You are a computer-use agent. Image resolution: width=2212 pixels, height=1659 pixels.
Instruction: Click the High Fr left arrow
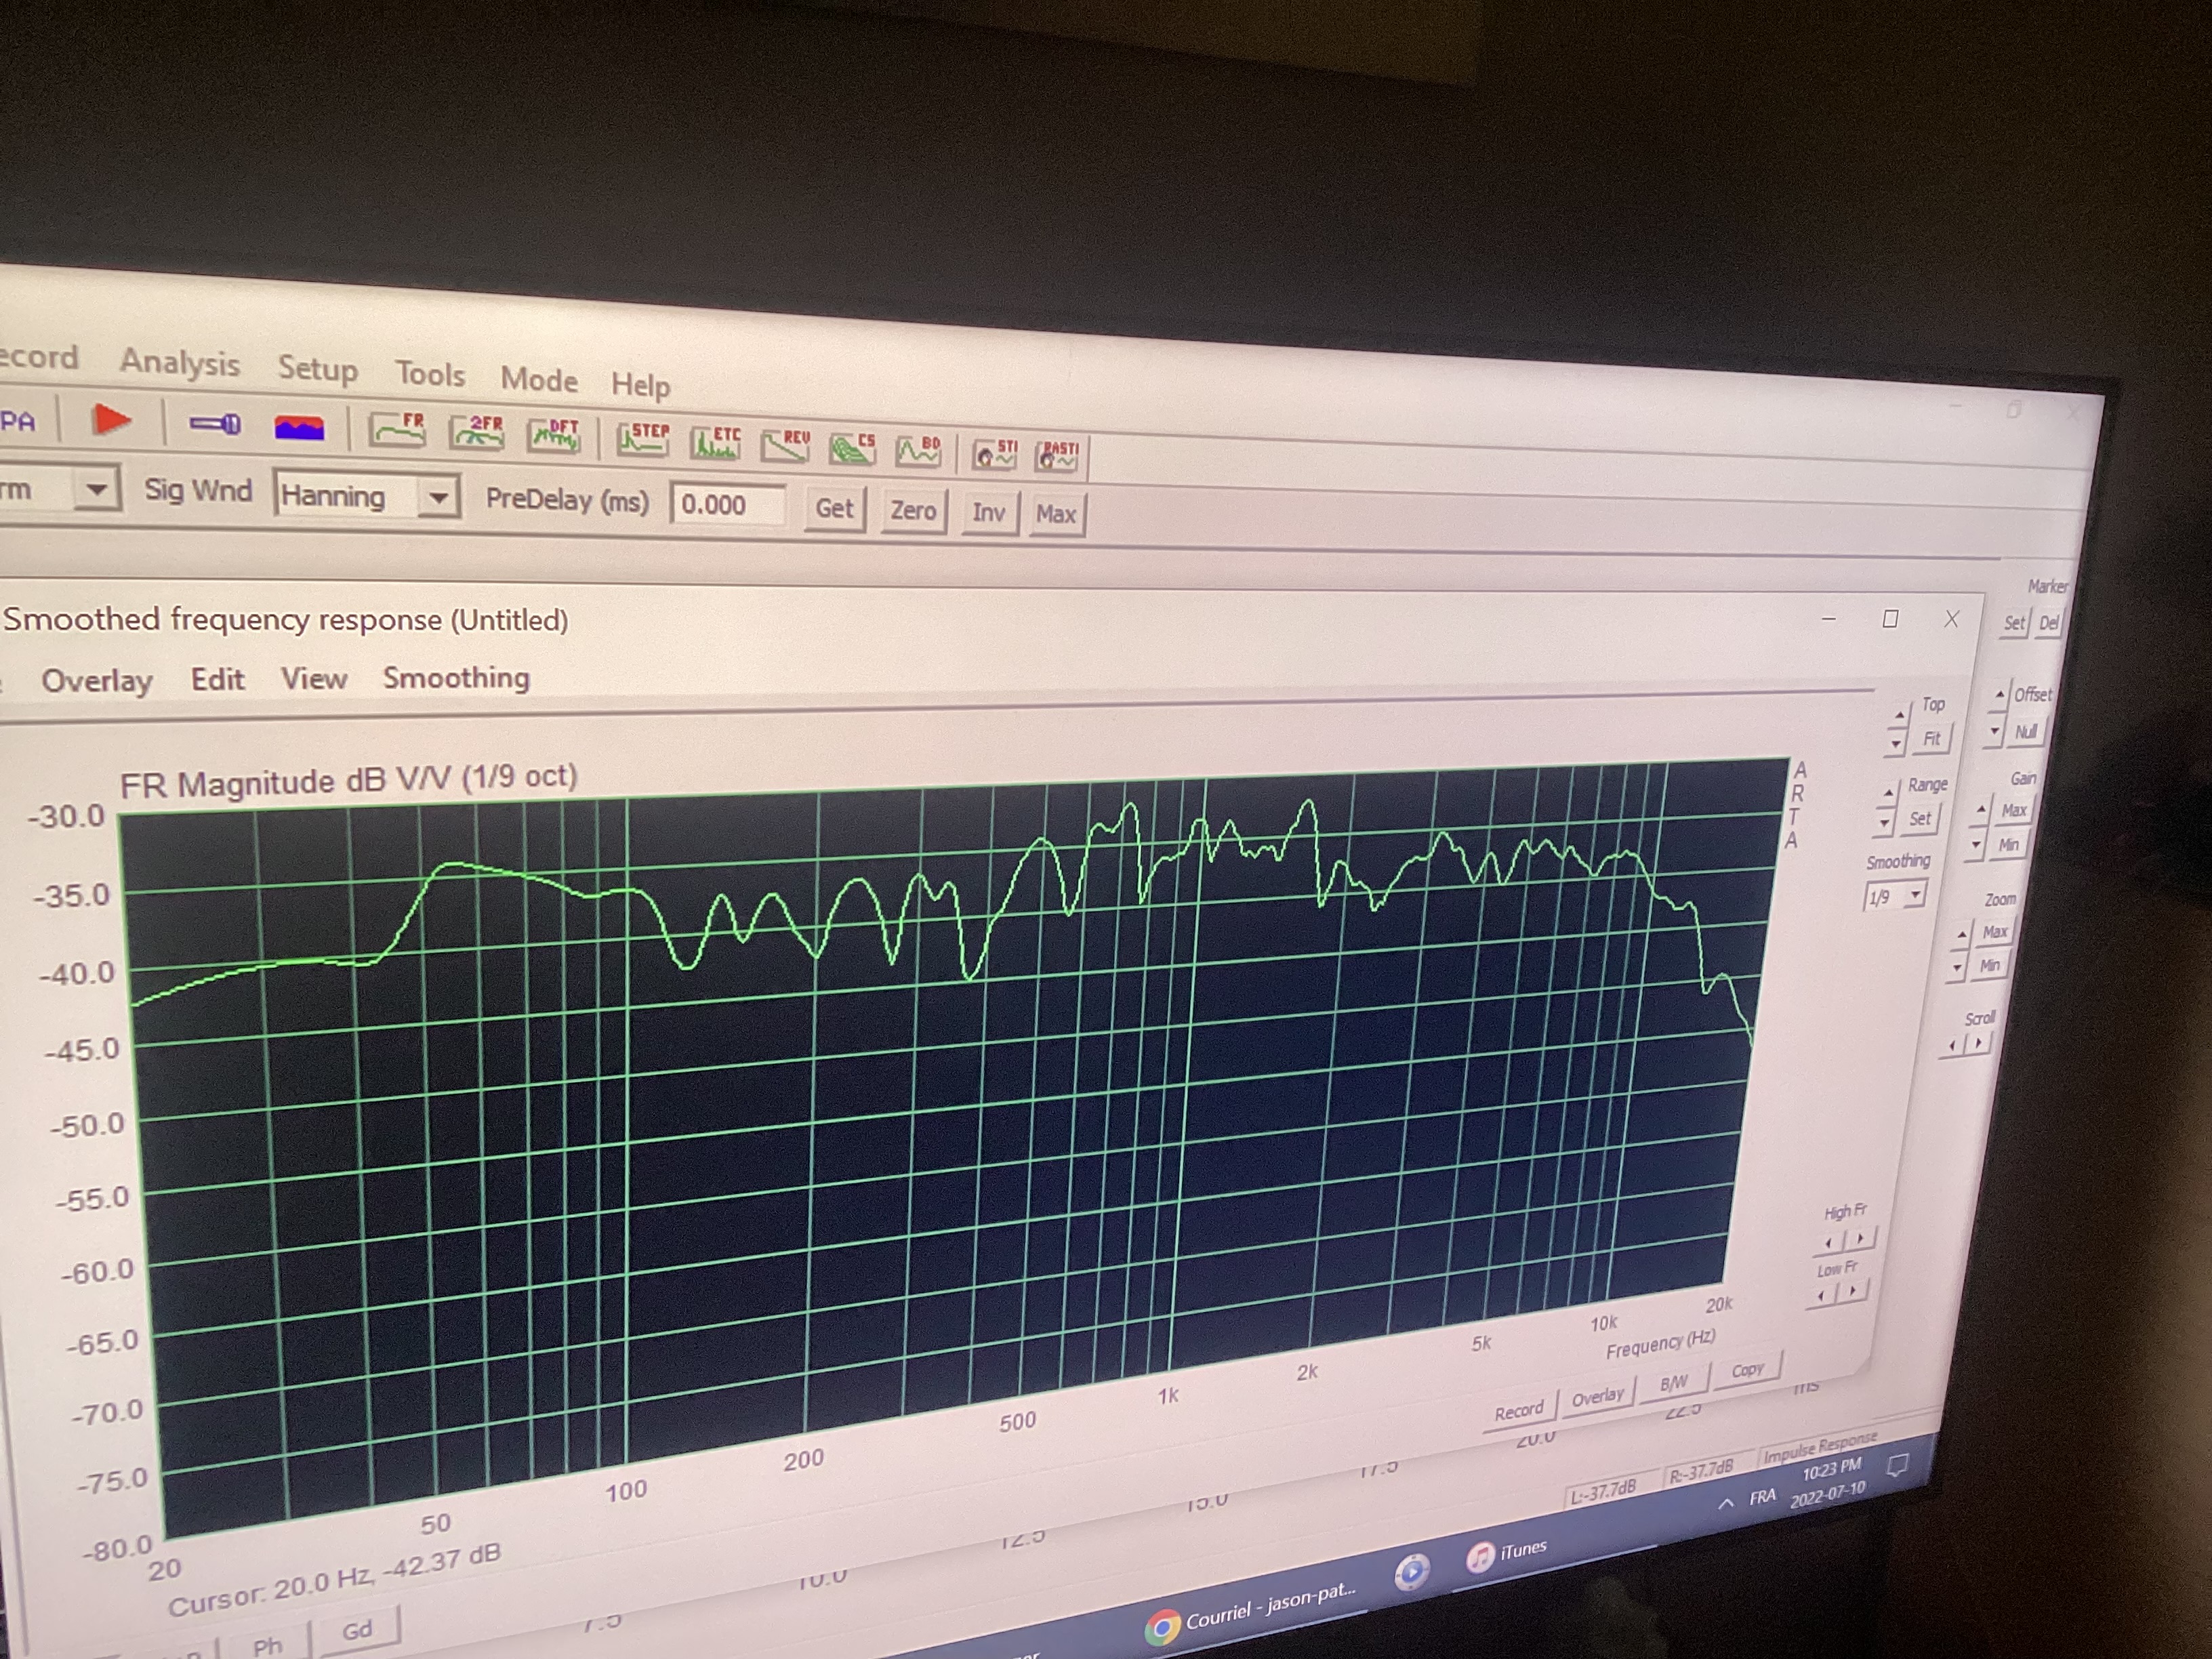click(1829, 1243)
